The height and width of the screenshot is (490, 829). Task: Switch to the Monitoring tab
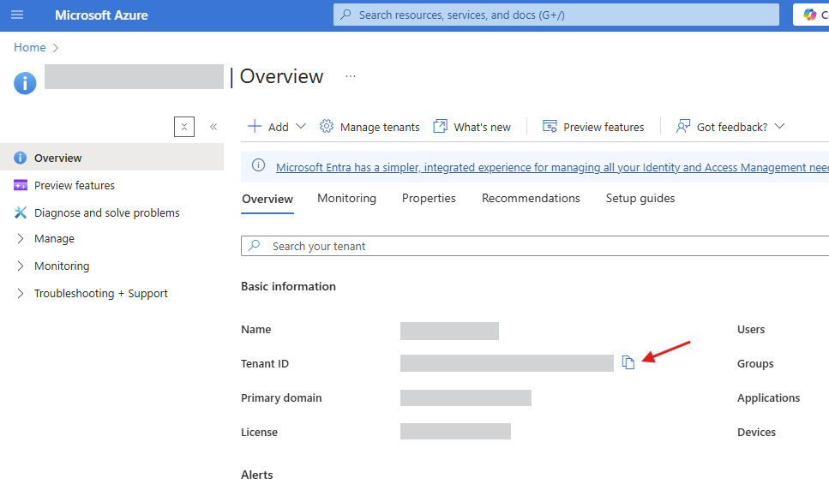pyautogui.click(x=347, y=198)
